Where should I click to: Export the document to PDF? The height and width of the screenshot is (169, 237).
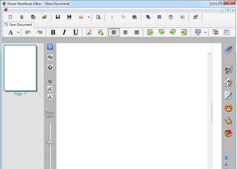(x=81, y=17)
